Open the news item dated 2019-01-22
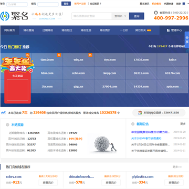Screen dimensions: 189x189 click(151, 144)
